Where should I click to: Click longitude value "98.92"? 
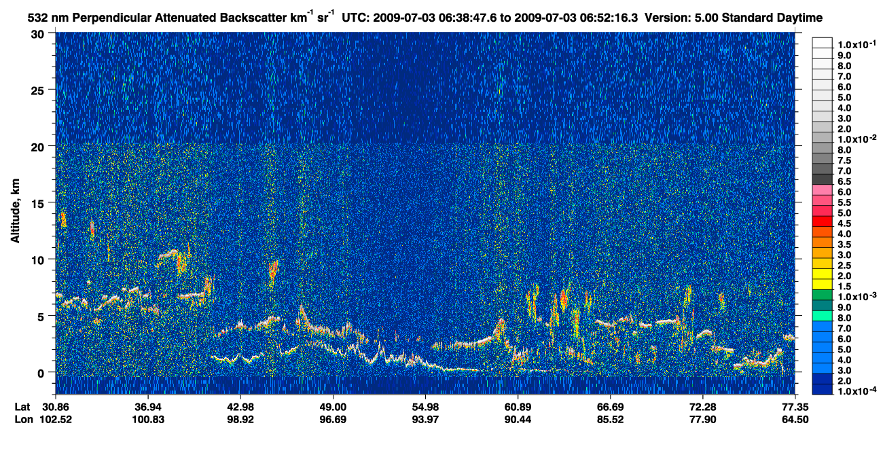[x=240, y=419]
